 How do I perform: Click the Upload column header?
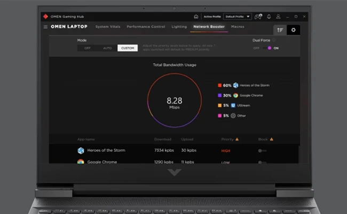point(187,139)
